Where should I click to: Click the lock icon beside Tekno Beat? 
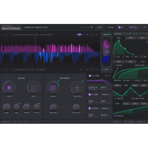(14, 70)
